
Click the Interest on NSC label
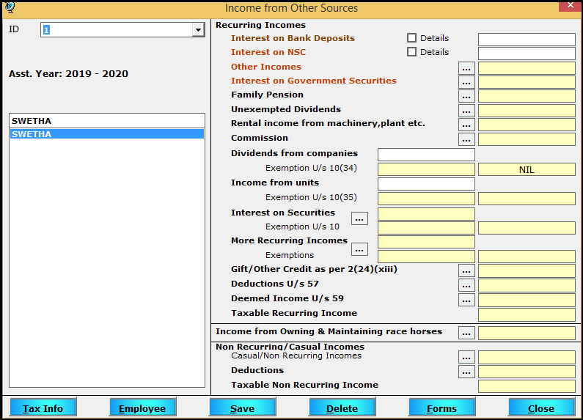268,52
